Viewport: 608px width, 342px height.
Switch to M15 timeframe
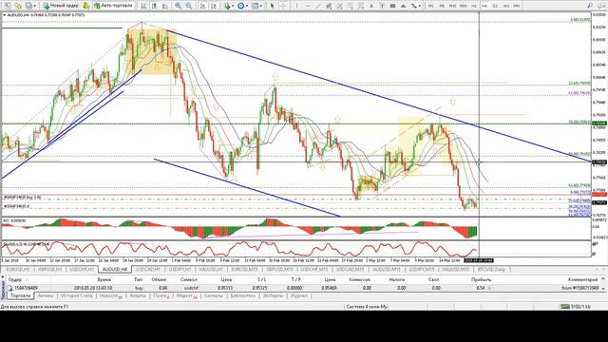452,6
